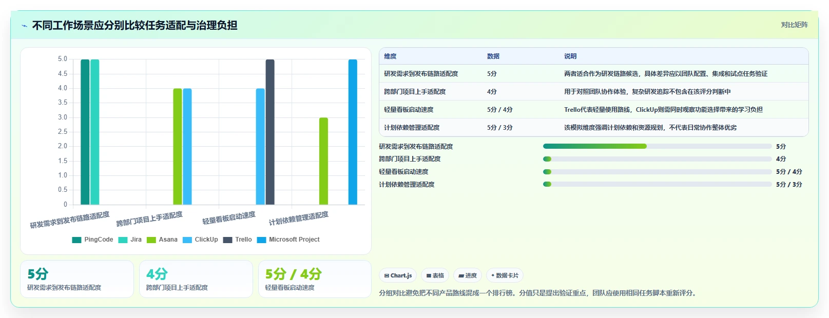Click the 5分 / 3分 value beside the progress bar
Image resolution: width=829 pixels, height=318 pixels.
[x=789, y=184]
